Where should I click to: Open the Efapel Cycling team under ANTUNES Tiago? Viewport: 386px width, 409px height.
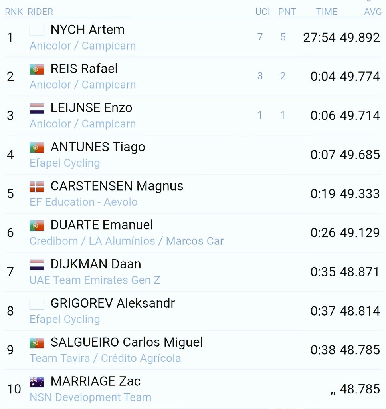click(x=65, y=163)
